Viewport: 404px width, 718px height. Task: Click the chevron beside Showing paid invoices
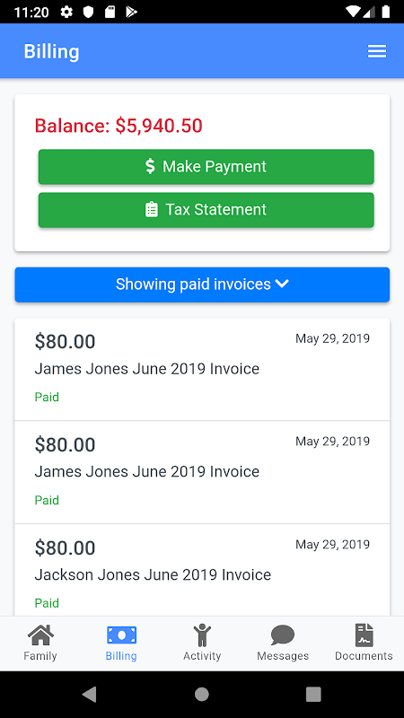point(282,285)
